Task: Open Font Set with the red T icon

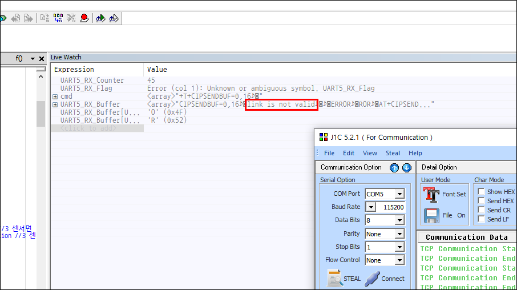Action: [431, 194]
